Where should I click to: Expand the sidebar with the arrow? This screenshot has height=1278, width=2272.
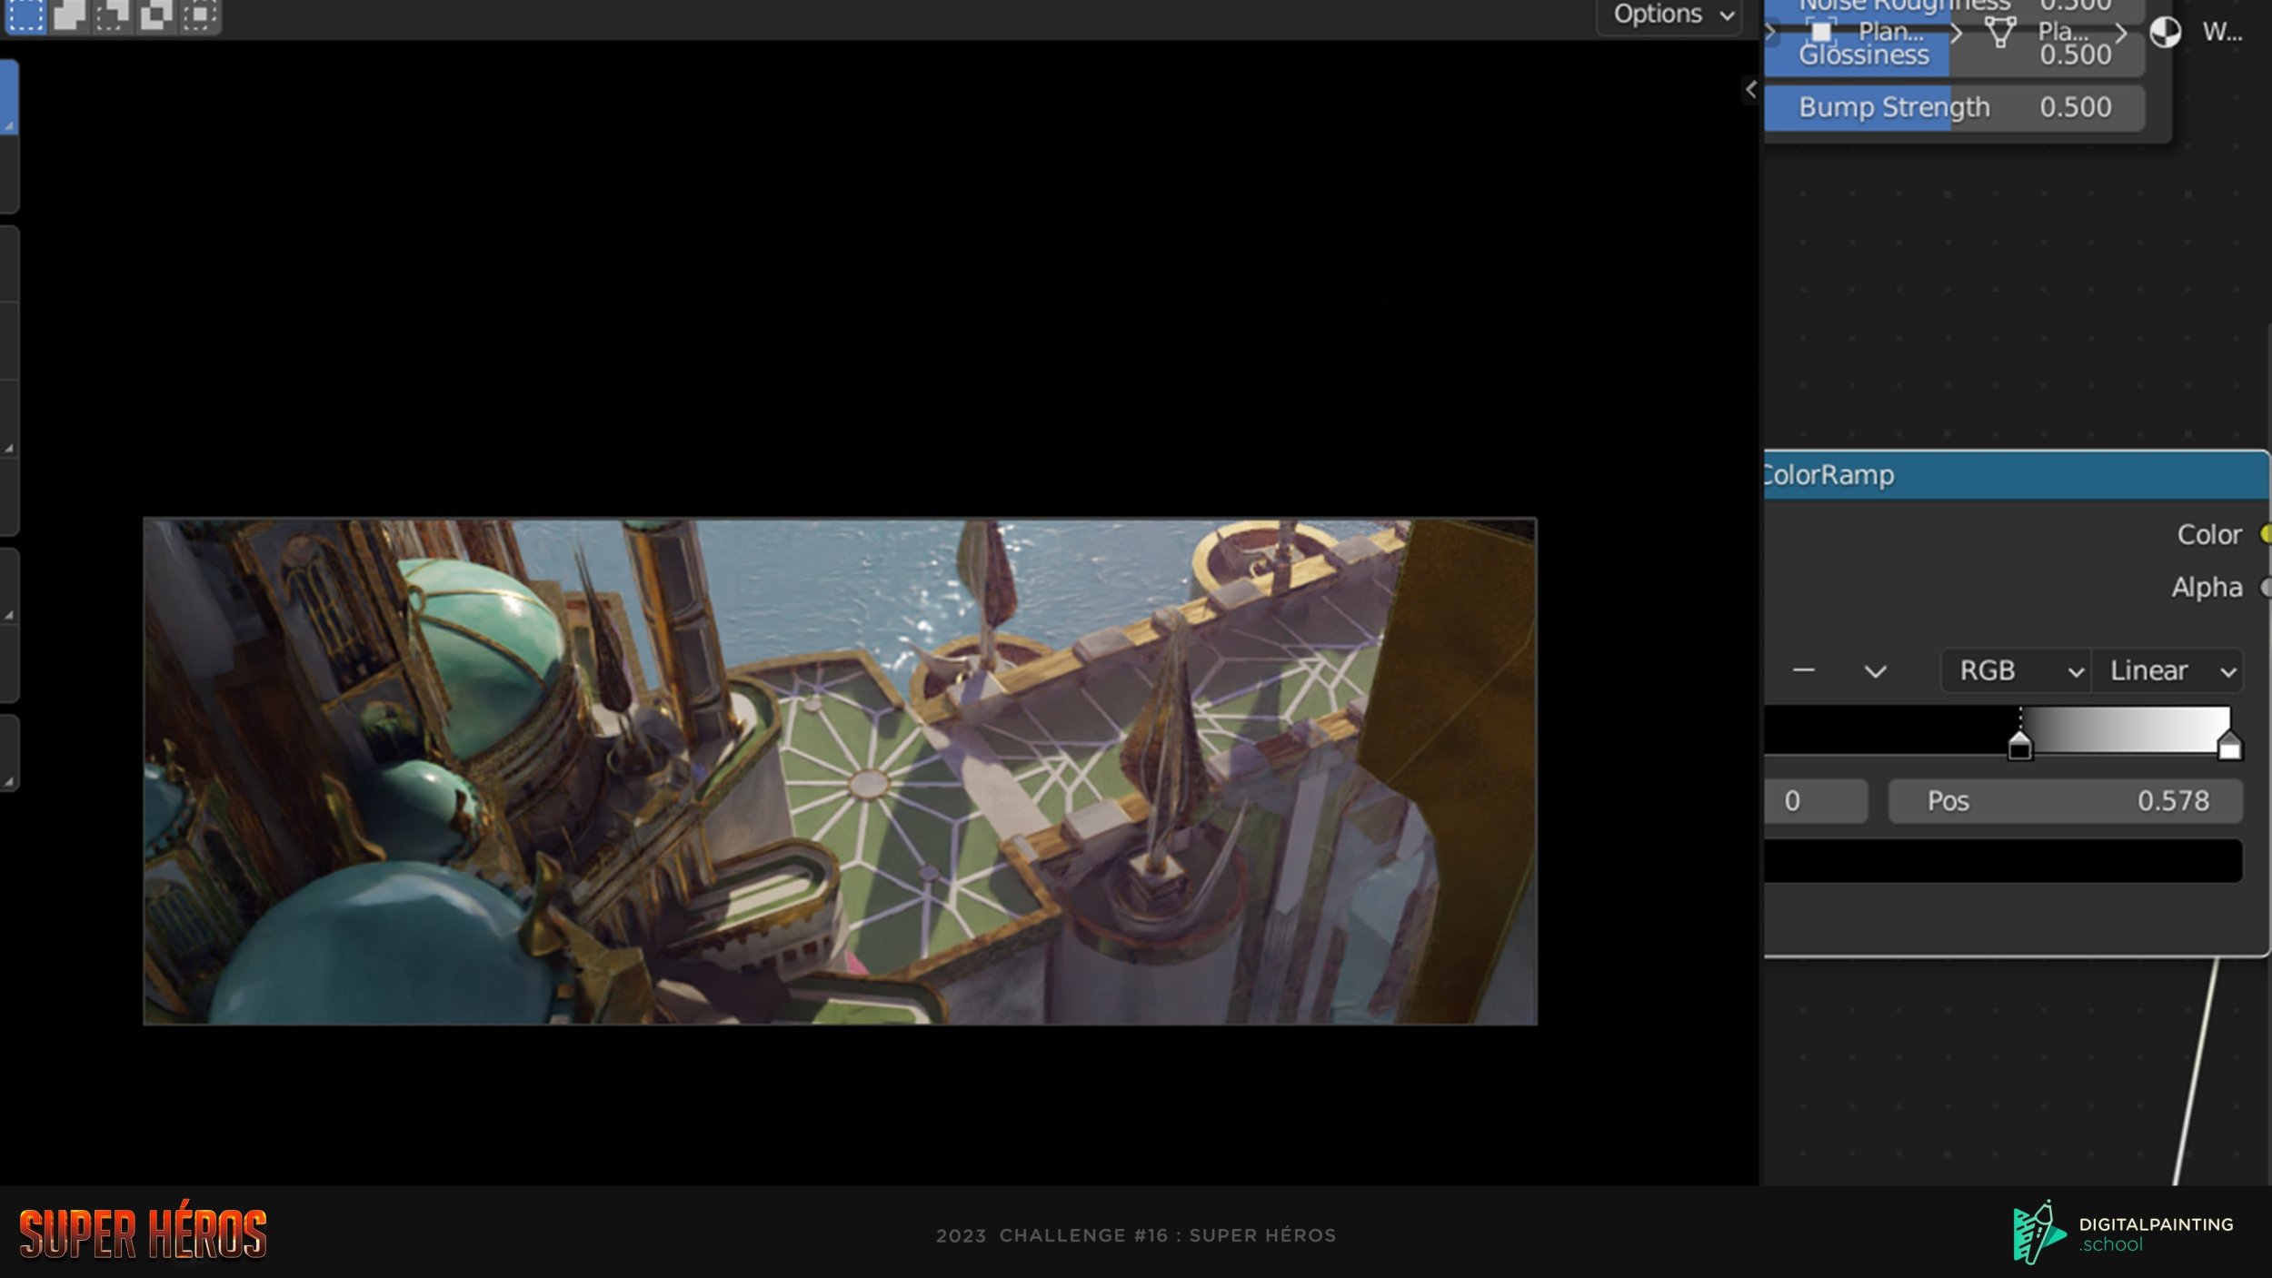click(x=1751, y=89)
